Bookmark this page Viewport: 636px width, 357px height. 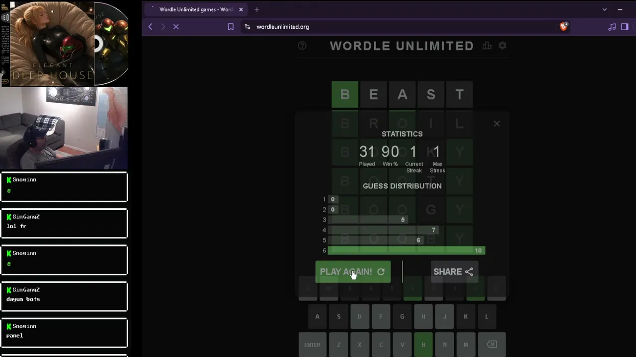coord(231,27)
